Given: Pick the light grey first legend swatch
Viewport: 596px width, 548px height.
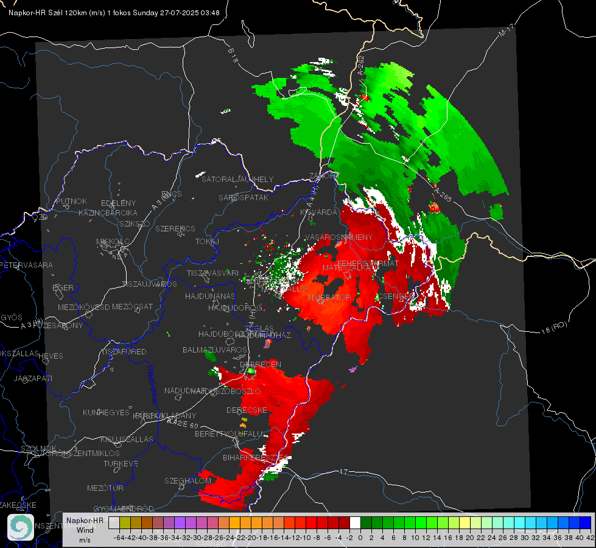Looking at the screenshot, I should pyautogui.click(x=114, y=522).
